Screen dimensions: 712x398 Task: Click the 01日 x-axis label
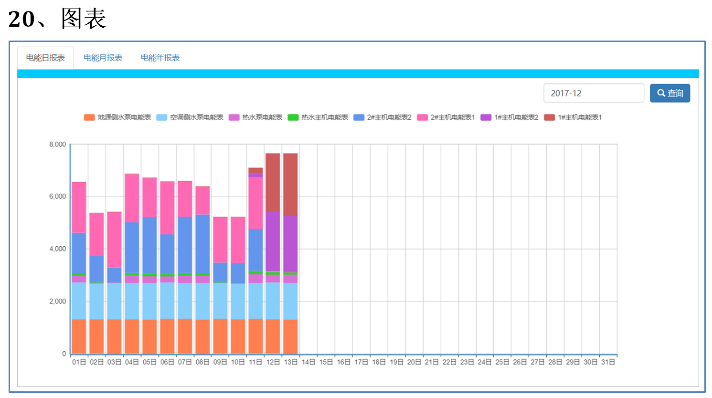(x=79, y=362)
